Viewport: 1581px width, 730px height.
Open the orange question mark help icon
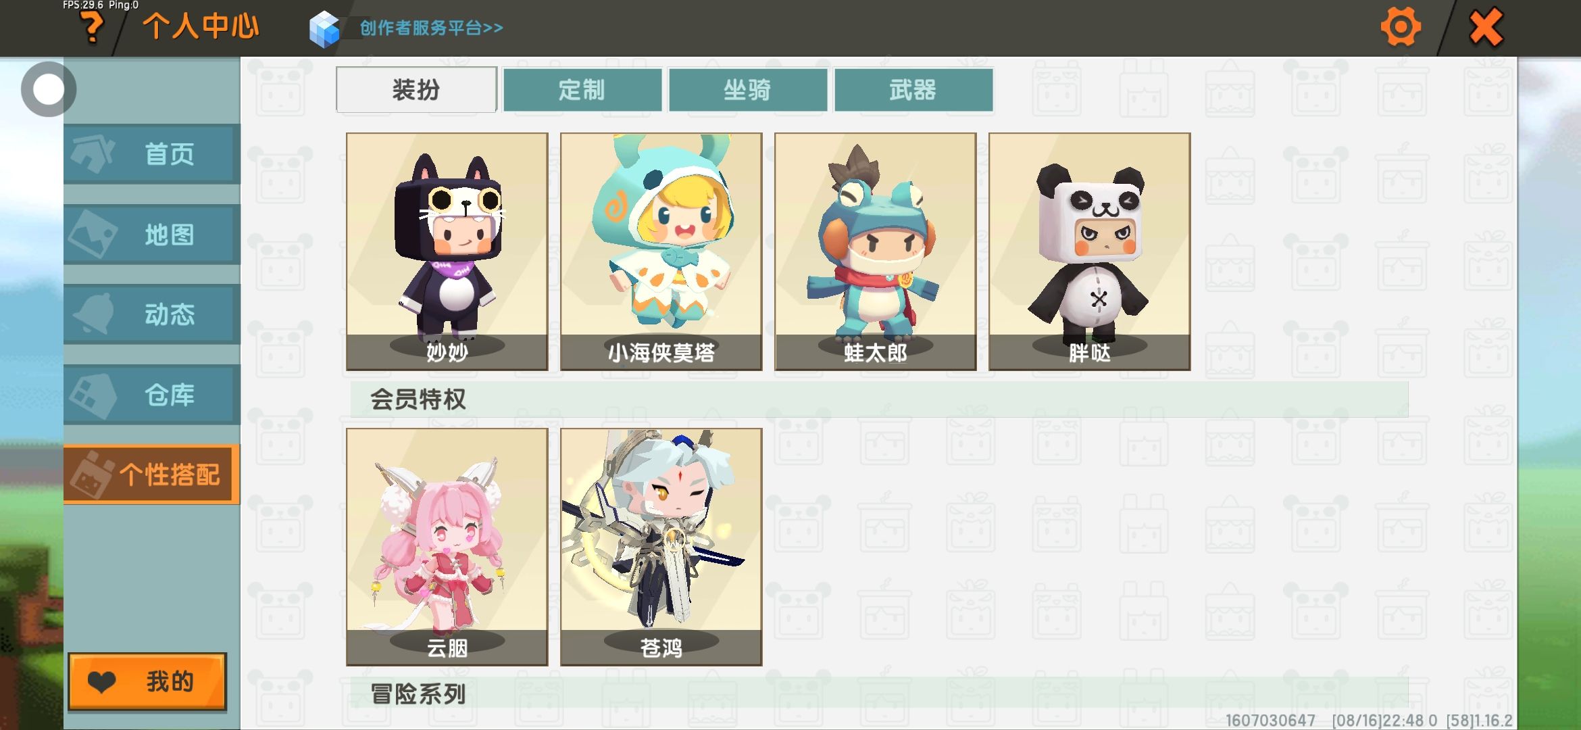click(91, 28)
